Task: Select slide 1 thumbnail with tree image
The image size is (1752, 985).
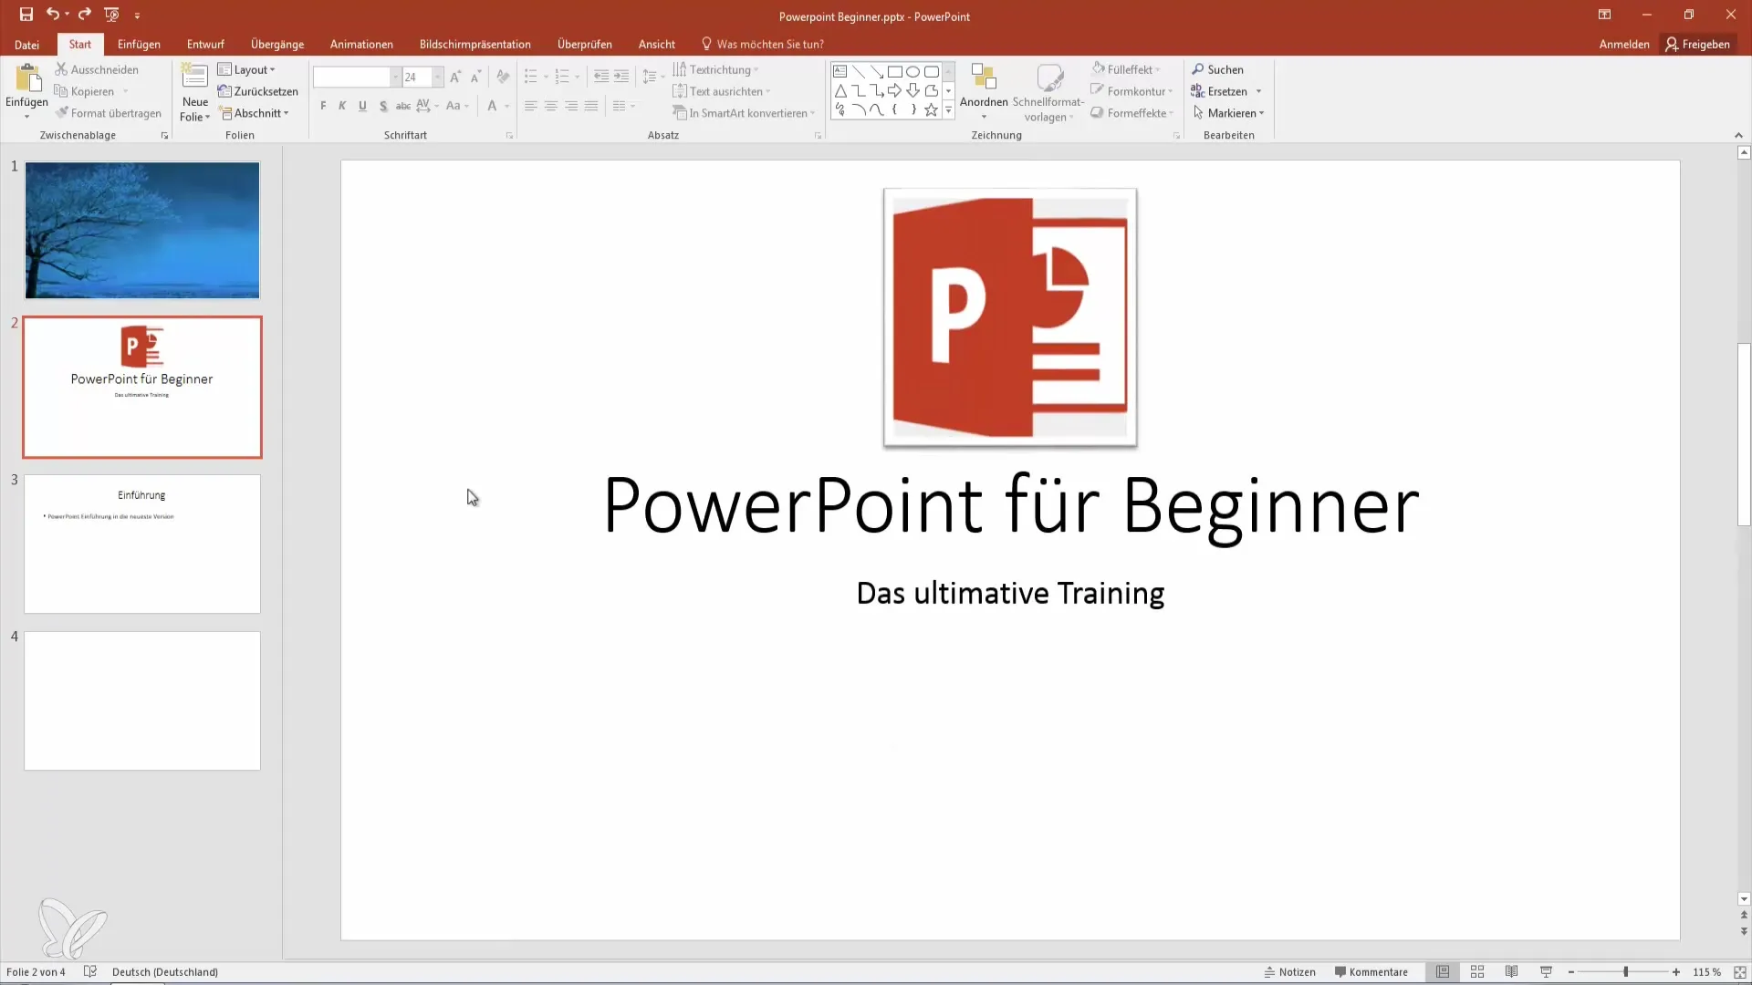Action: coord(142,230)
